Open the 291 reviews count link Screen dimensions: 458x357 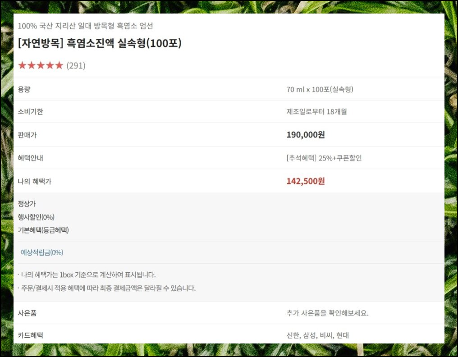pos(76,65)
